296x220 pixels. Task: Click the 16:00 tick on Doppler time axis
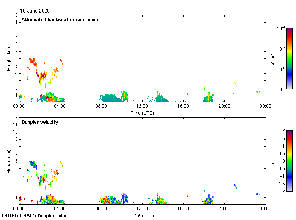click(x=183, y=209)
